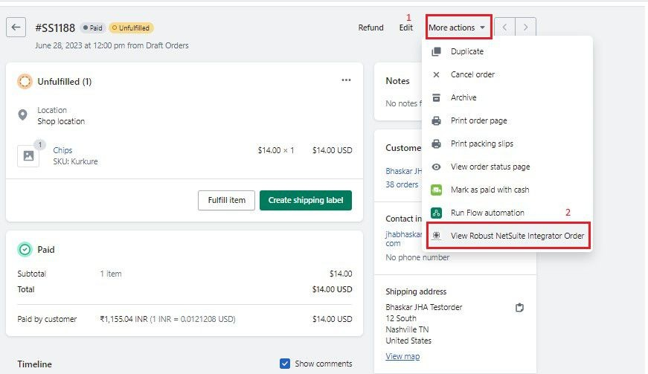
Task: Click Create shipping label button
Action: (306, 200)
